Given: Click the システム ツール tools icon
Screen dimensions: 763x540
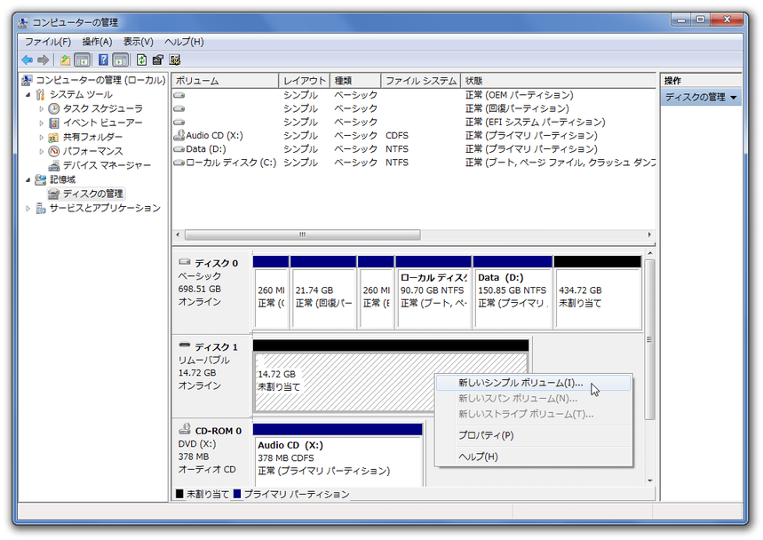Looking at the screenshot, I should click(x=41, y=94).
